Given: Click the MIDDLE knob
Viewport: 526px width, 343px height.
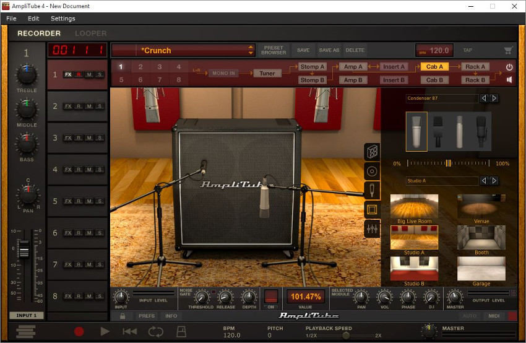Looking at the screenshot, I should point(27,110).
